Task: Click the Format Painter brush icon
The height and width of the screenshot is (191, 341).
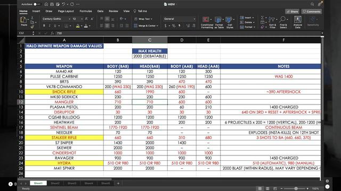Action: pos(32,27)
